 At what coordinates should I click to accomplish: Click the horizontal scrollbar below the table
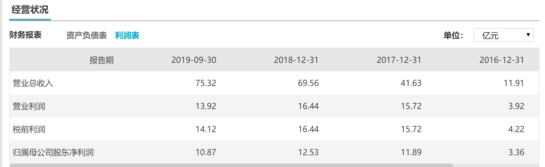coord(231,165)
